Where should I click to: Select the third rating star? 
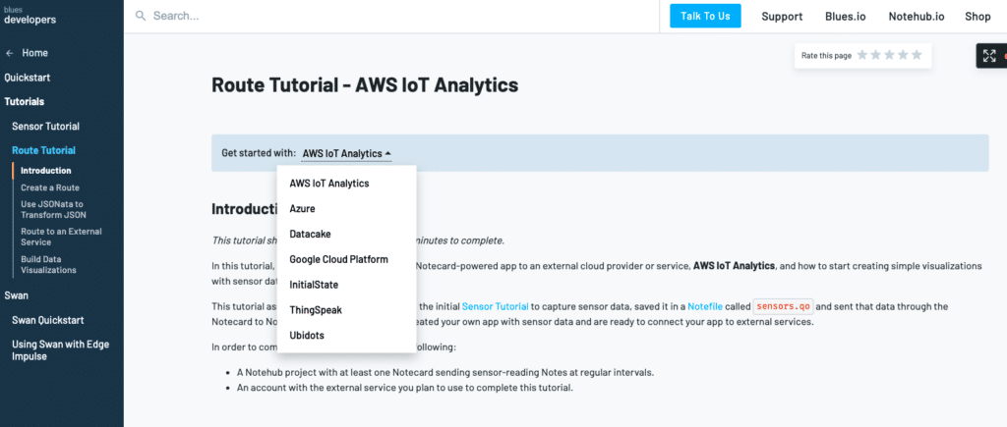click(890, 55)
